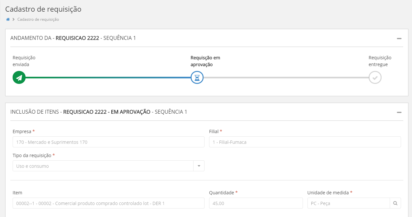Collapse the Inclusão de Itens panel
This screenshot has height=217, width=412.
[399, 112]
